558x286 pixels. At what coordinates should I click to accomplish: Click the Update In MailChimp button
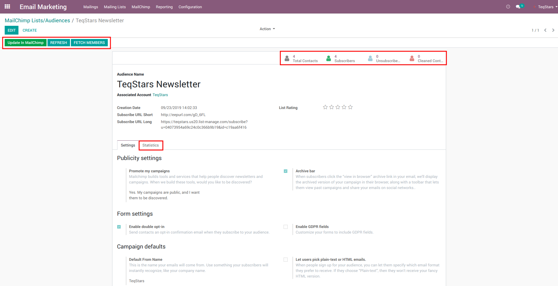click(x=25, y=43)
